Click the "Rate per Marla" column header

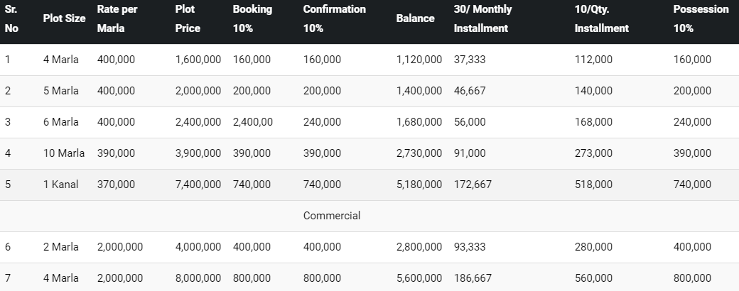coord(117,19)
